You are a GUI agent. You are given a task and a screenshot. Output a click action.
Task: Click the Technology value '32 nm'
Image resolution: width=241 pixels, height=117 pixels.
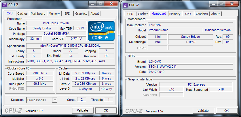(x=35, y=39)
